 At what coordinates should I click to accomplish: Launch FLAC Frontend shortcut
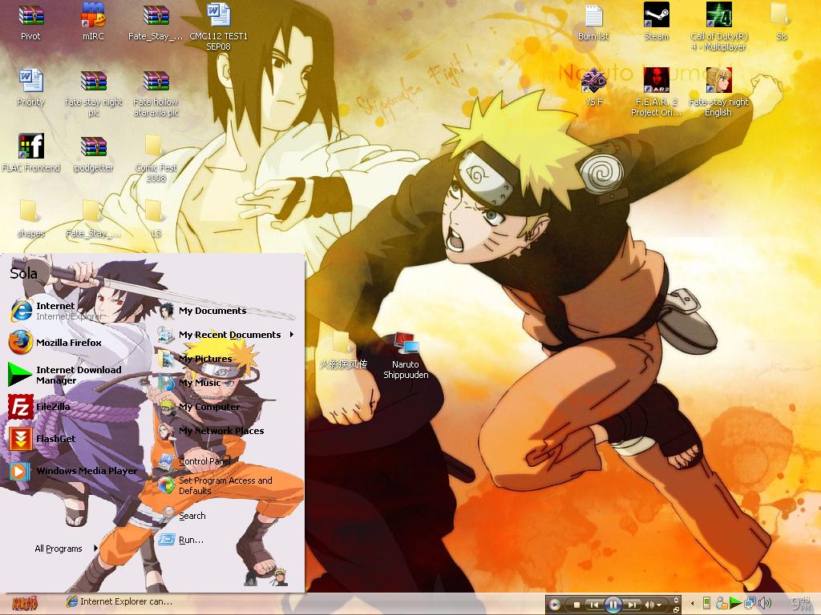(31, 153)
